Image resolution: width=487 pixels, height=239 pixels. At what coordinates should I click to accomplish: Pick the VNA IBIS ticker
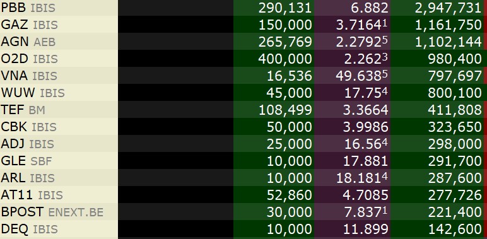point(29,76)
